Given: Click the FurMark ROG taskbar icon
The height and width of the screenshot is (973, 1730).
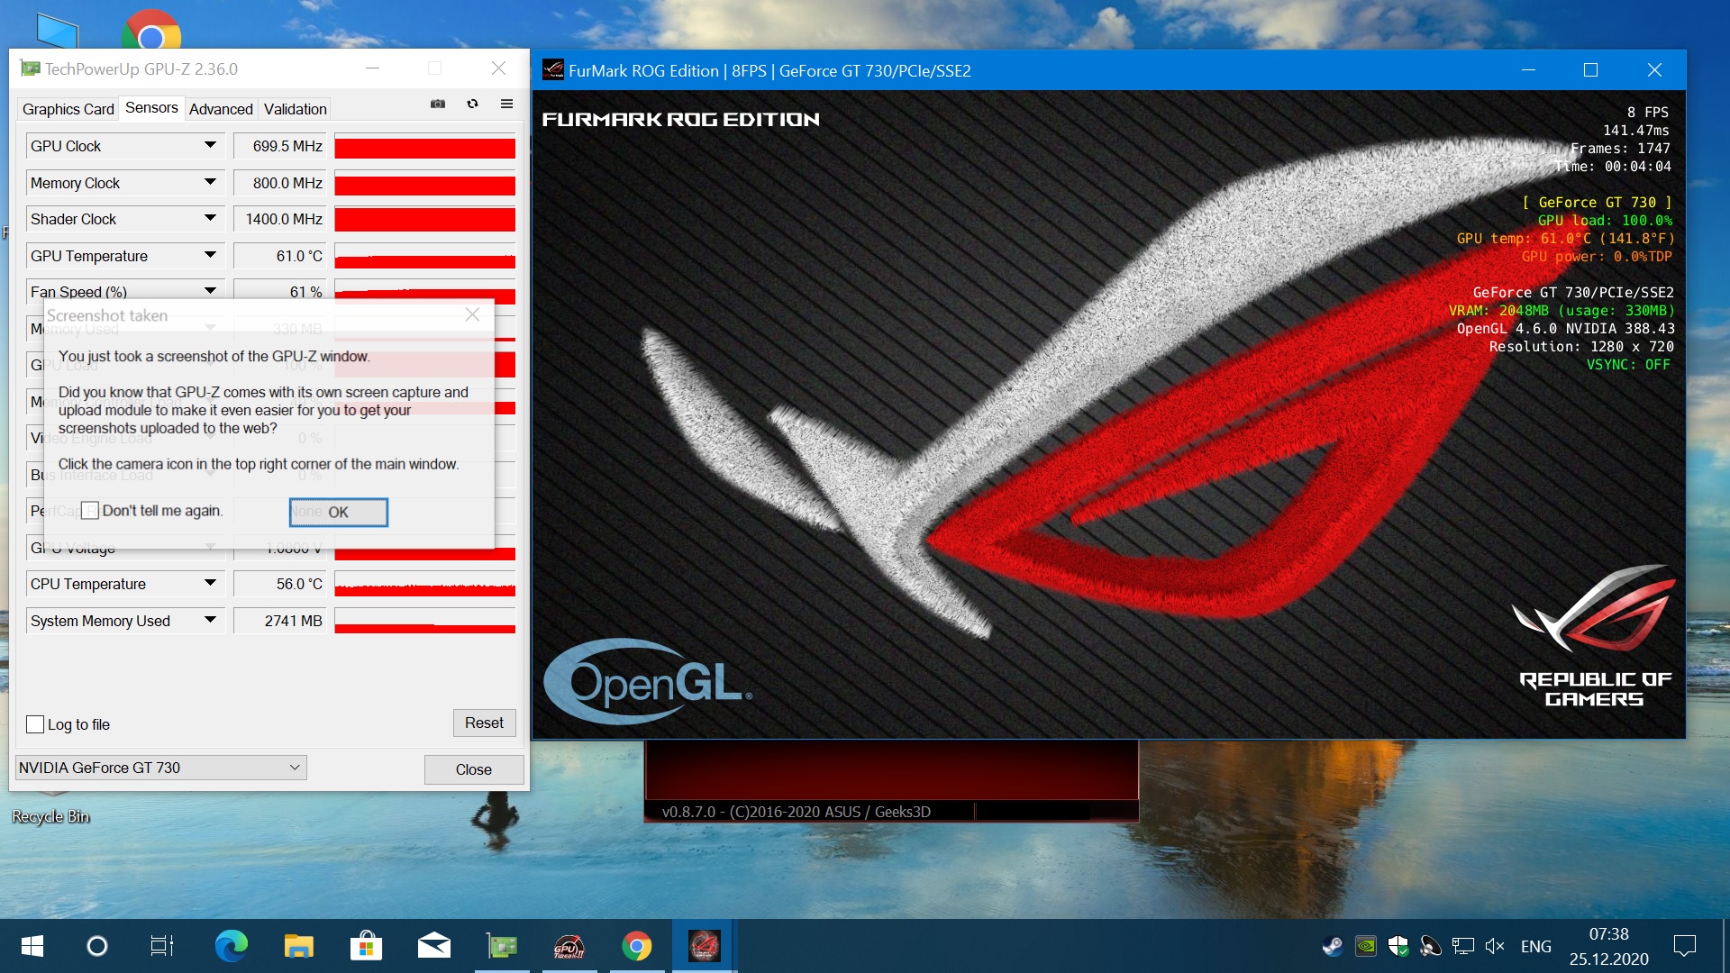Looking at the screenshot, I should click(x=704, y=946).
